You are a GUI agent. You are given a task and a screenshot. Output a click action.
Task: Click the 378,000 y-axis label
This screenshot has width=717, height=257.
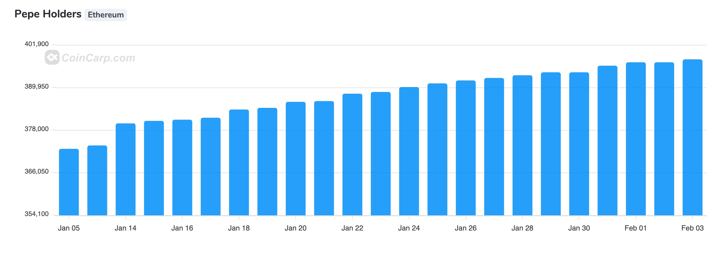tap(36, 129)
